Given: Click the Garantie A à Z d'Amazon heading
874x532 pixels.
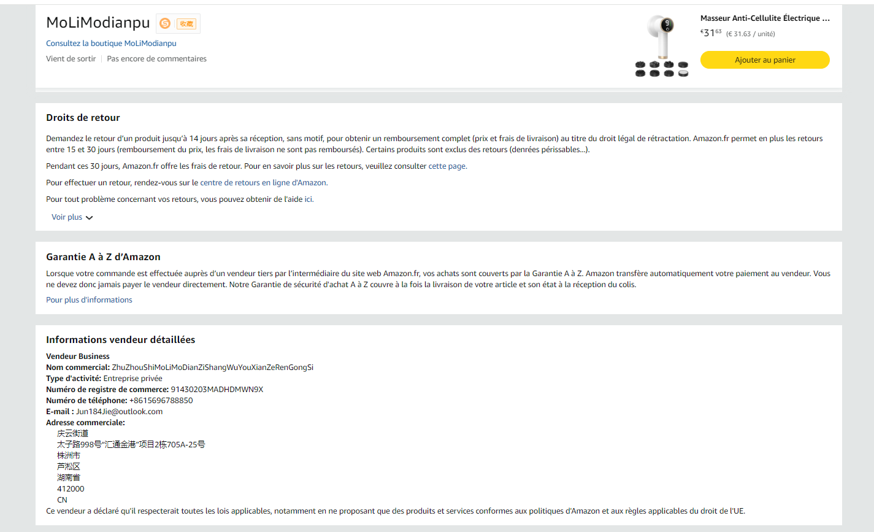Looking at the screenshot, I should [103, 257].
